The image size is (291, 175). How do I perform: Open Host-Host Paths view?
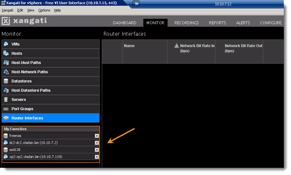pos(51,62)
